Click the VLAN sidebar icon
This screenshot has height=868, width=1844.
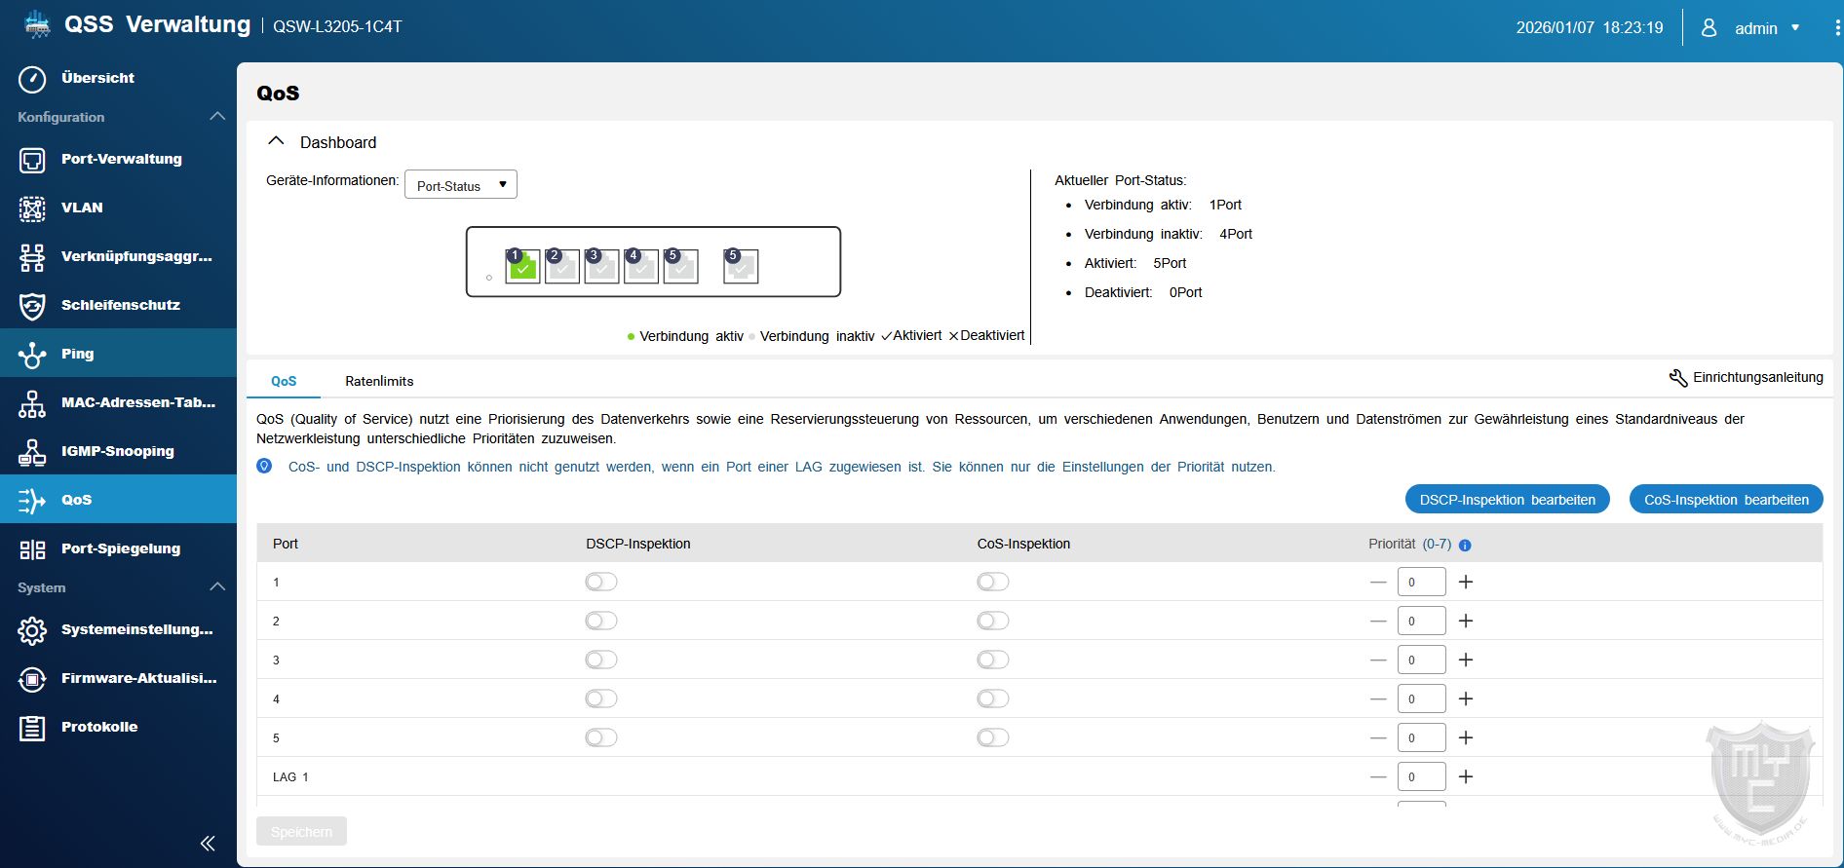point(32,208)
